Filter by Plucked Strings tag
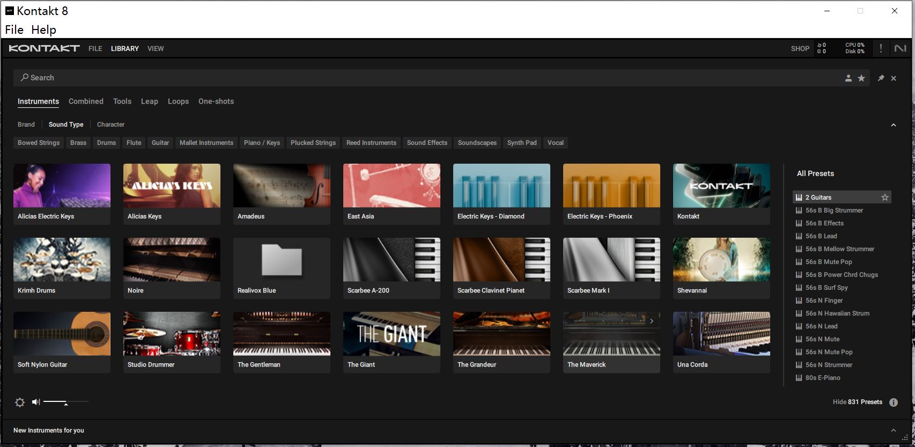This screenshot has width=915, height=447. 313,143
